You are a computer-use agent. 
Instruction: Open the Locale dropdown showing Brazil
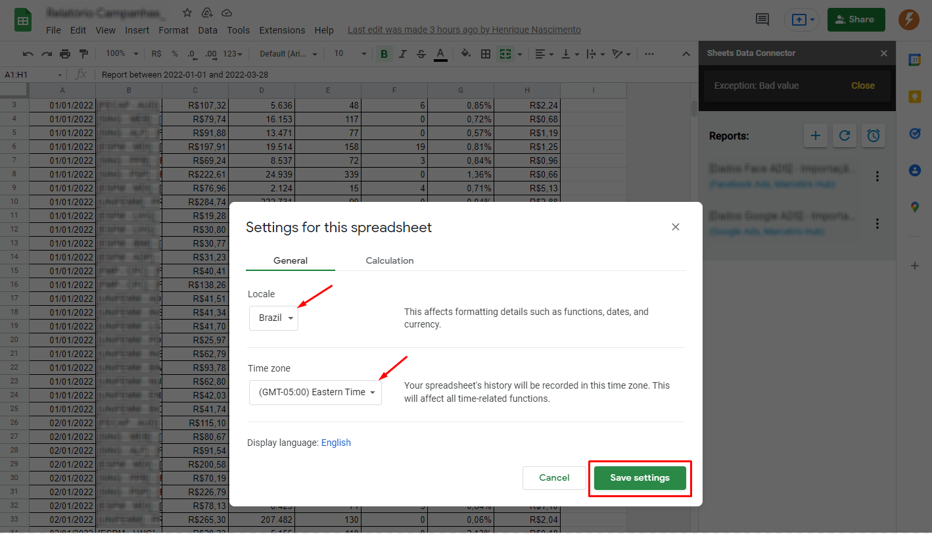(x=274, y=318)
